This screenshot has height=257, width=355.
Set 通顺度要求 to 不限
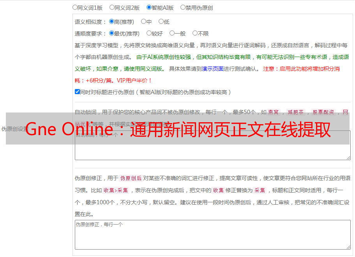(195, 34)
